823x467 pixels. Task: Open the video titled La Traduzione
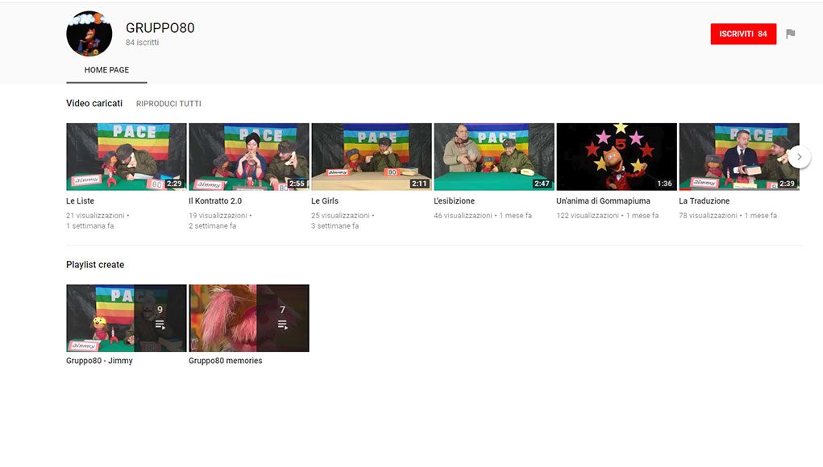pos(738,156)
